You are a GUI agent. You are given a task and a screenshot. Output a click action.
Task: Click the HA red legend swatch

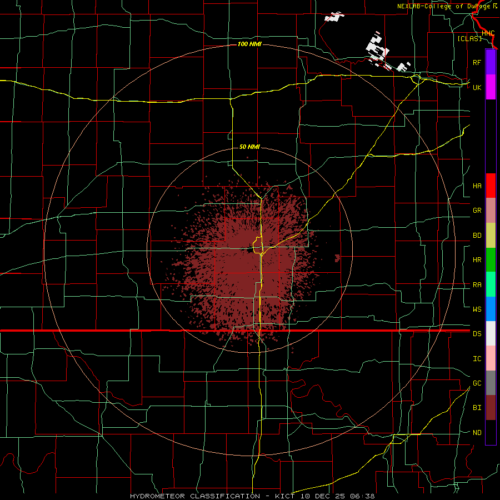coord(491,186)
